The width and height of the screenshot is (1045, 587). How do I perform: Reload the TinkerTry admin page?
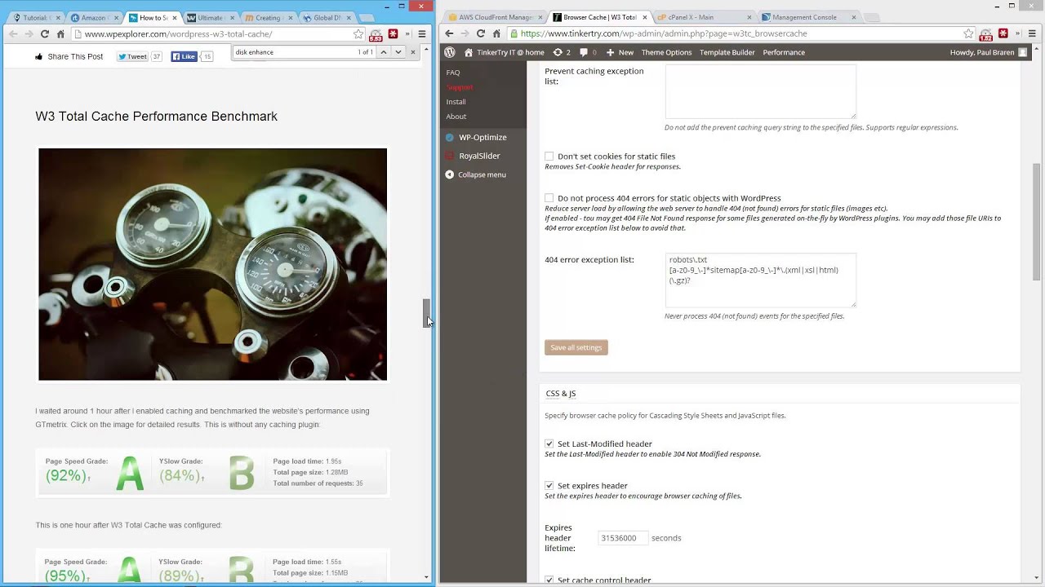[x=481, y=34]
